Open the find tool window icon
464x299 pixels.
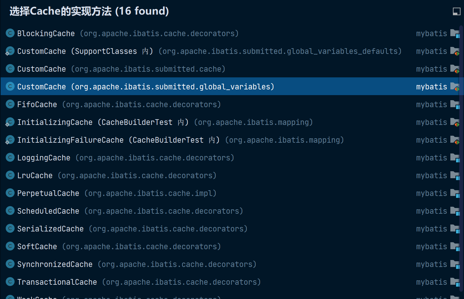pyautogui.click(x=456, y=12)
